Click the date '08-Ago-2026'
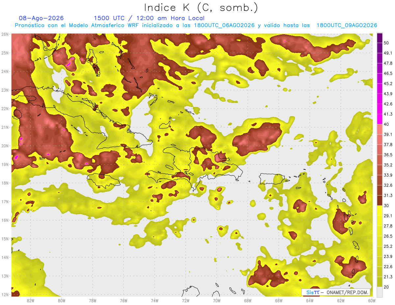 coord(41,18)
